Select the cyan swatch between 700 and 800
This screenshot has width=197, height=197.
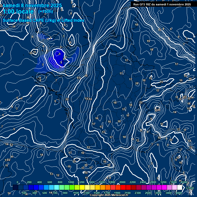pos(56,187)
